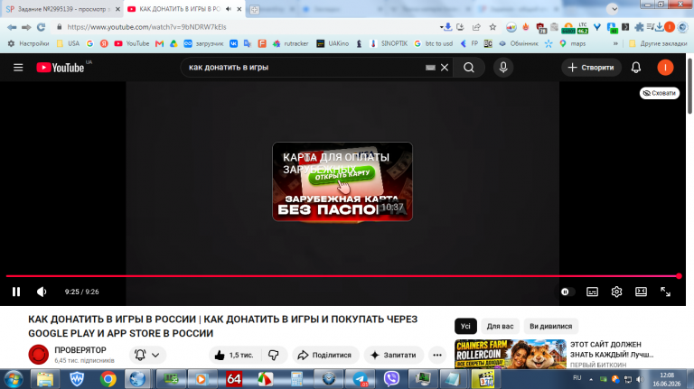Show hidden tray icons arrow

point(591,379)
